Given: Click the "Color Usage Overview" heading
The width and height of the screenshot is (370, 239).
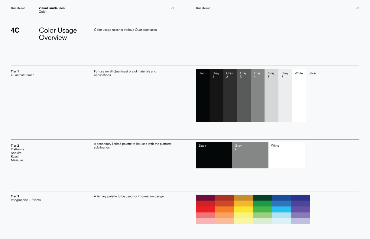Looking at the screenshot, I should [58, 34].
